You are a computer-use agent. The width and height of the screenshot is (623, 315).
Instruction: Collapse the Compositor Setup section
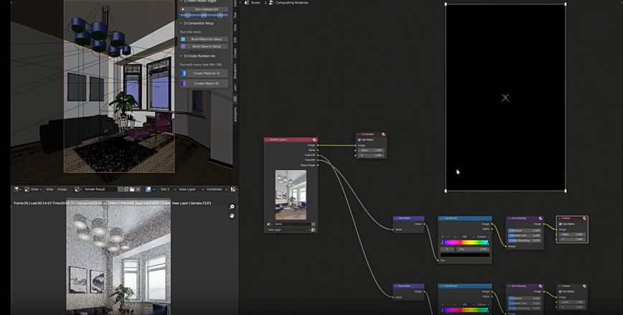pos(181,23)
